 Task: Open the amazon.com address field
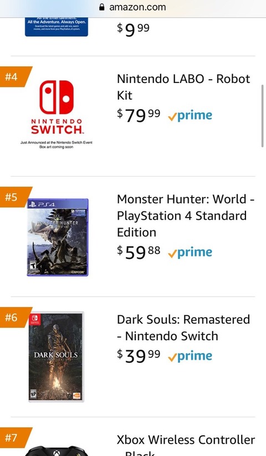(x=133, y=7)
